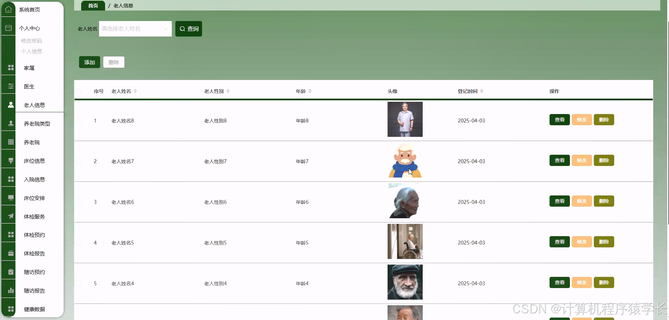669x320 pixels.
Task: Click 修改 for row 老人姓名6
Action: [x=582, y=201]
